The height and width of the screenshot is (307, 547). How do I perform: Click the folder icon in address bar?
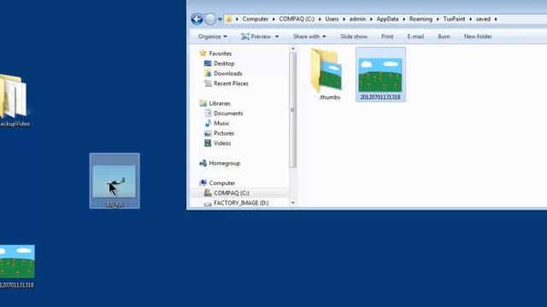(228, 19)
